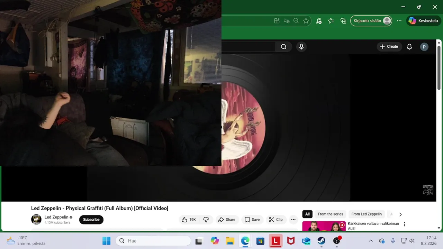This screenshot has height=249, width=443.
Task: Click the YouTube search magnifier button
Action: (283, 47)
